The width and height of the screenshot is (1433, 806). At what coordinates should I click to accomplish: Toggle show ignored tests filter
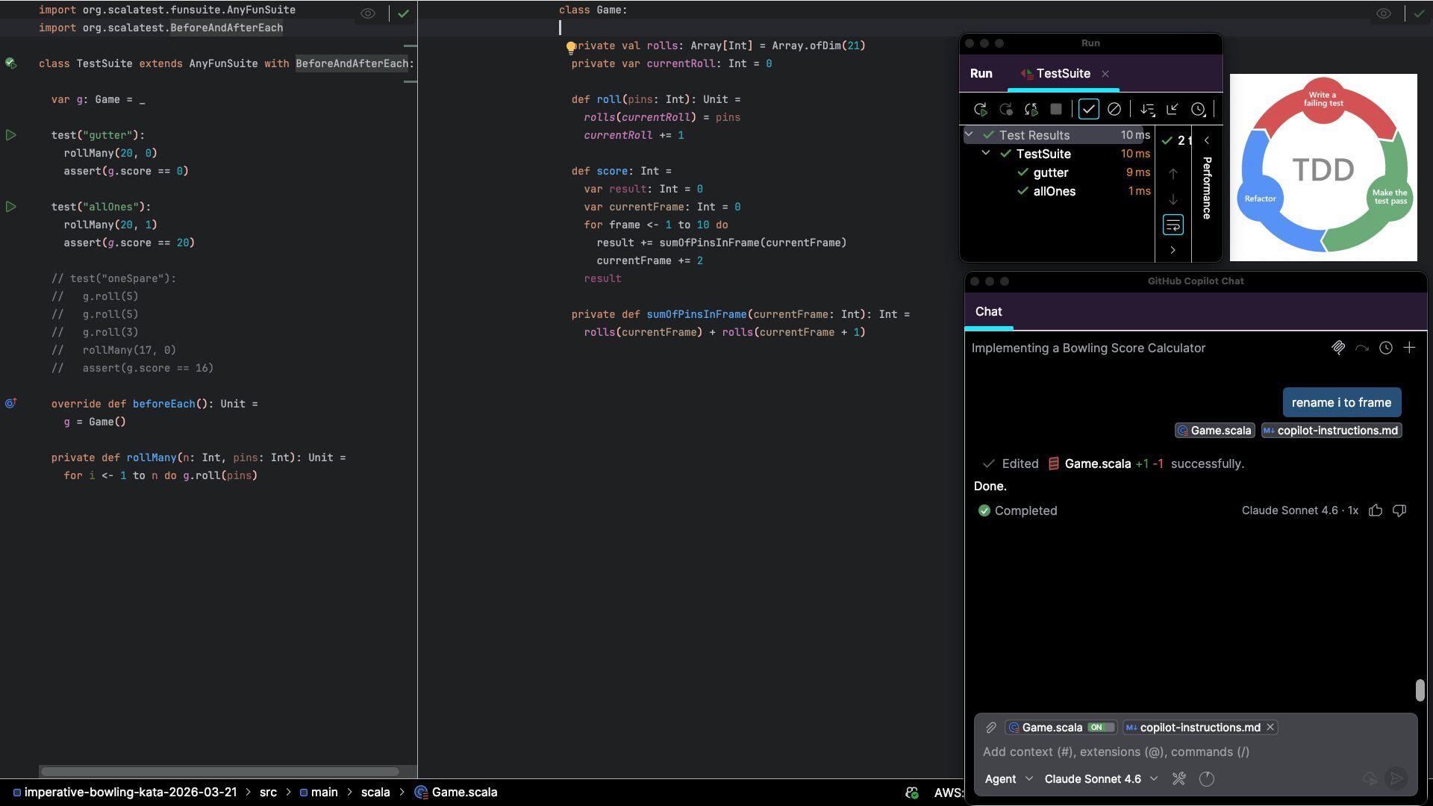[1114, 110]
